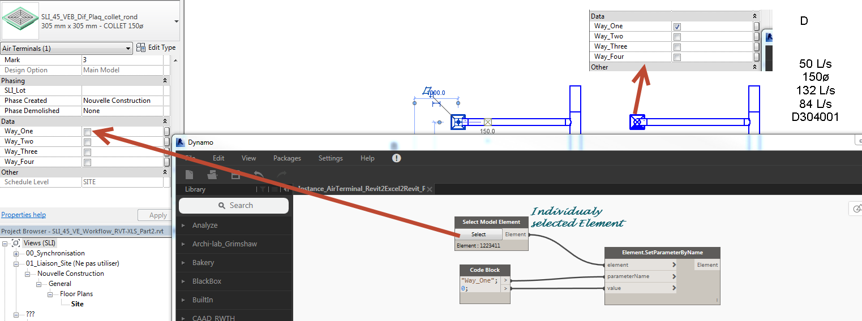This screenshot has height=321, width=862.
Task: Check Way_Three in the inset Data panel
Action: click(677, 47)
